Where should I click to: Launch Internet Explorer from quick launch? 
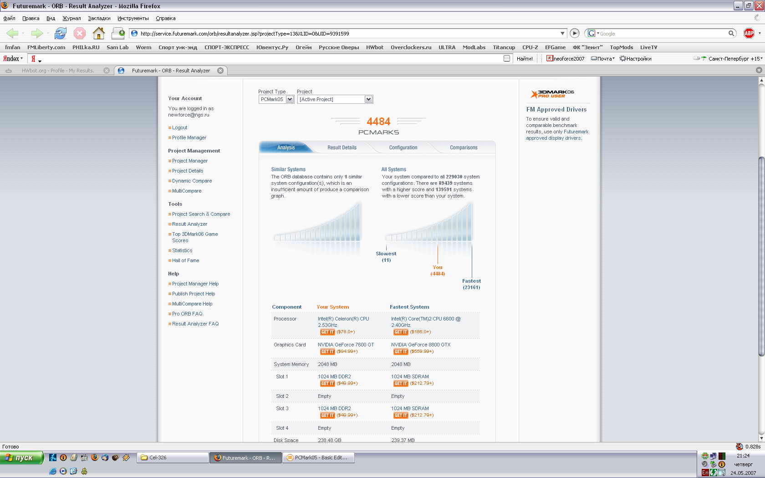(x=53, y=471)
